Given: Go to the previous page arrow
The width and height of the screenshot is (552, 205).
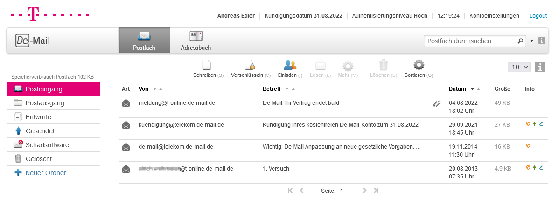Looking at the screenshot, I should [301, 191].
